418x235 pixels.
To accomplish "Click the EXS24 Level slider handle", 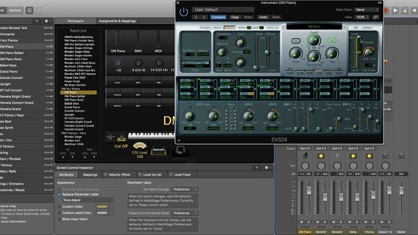I will click(359, 38).
